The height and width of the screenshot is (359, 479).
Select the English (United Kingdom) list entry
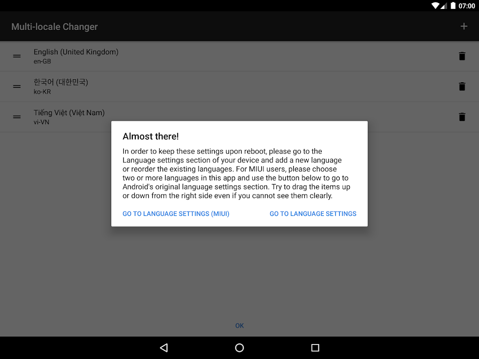click(x=76, y=56)
